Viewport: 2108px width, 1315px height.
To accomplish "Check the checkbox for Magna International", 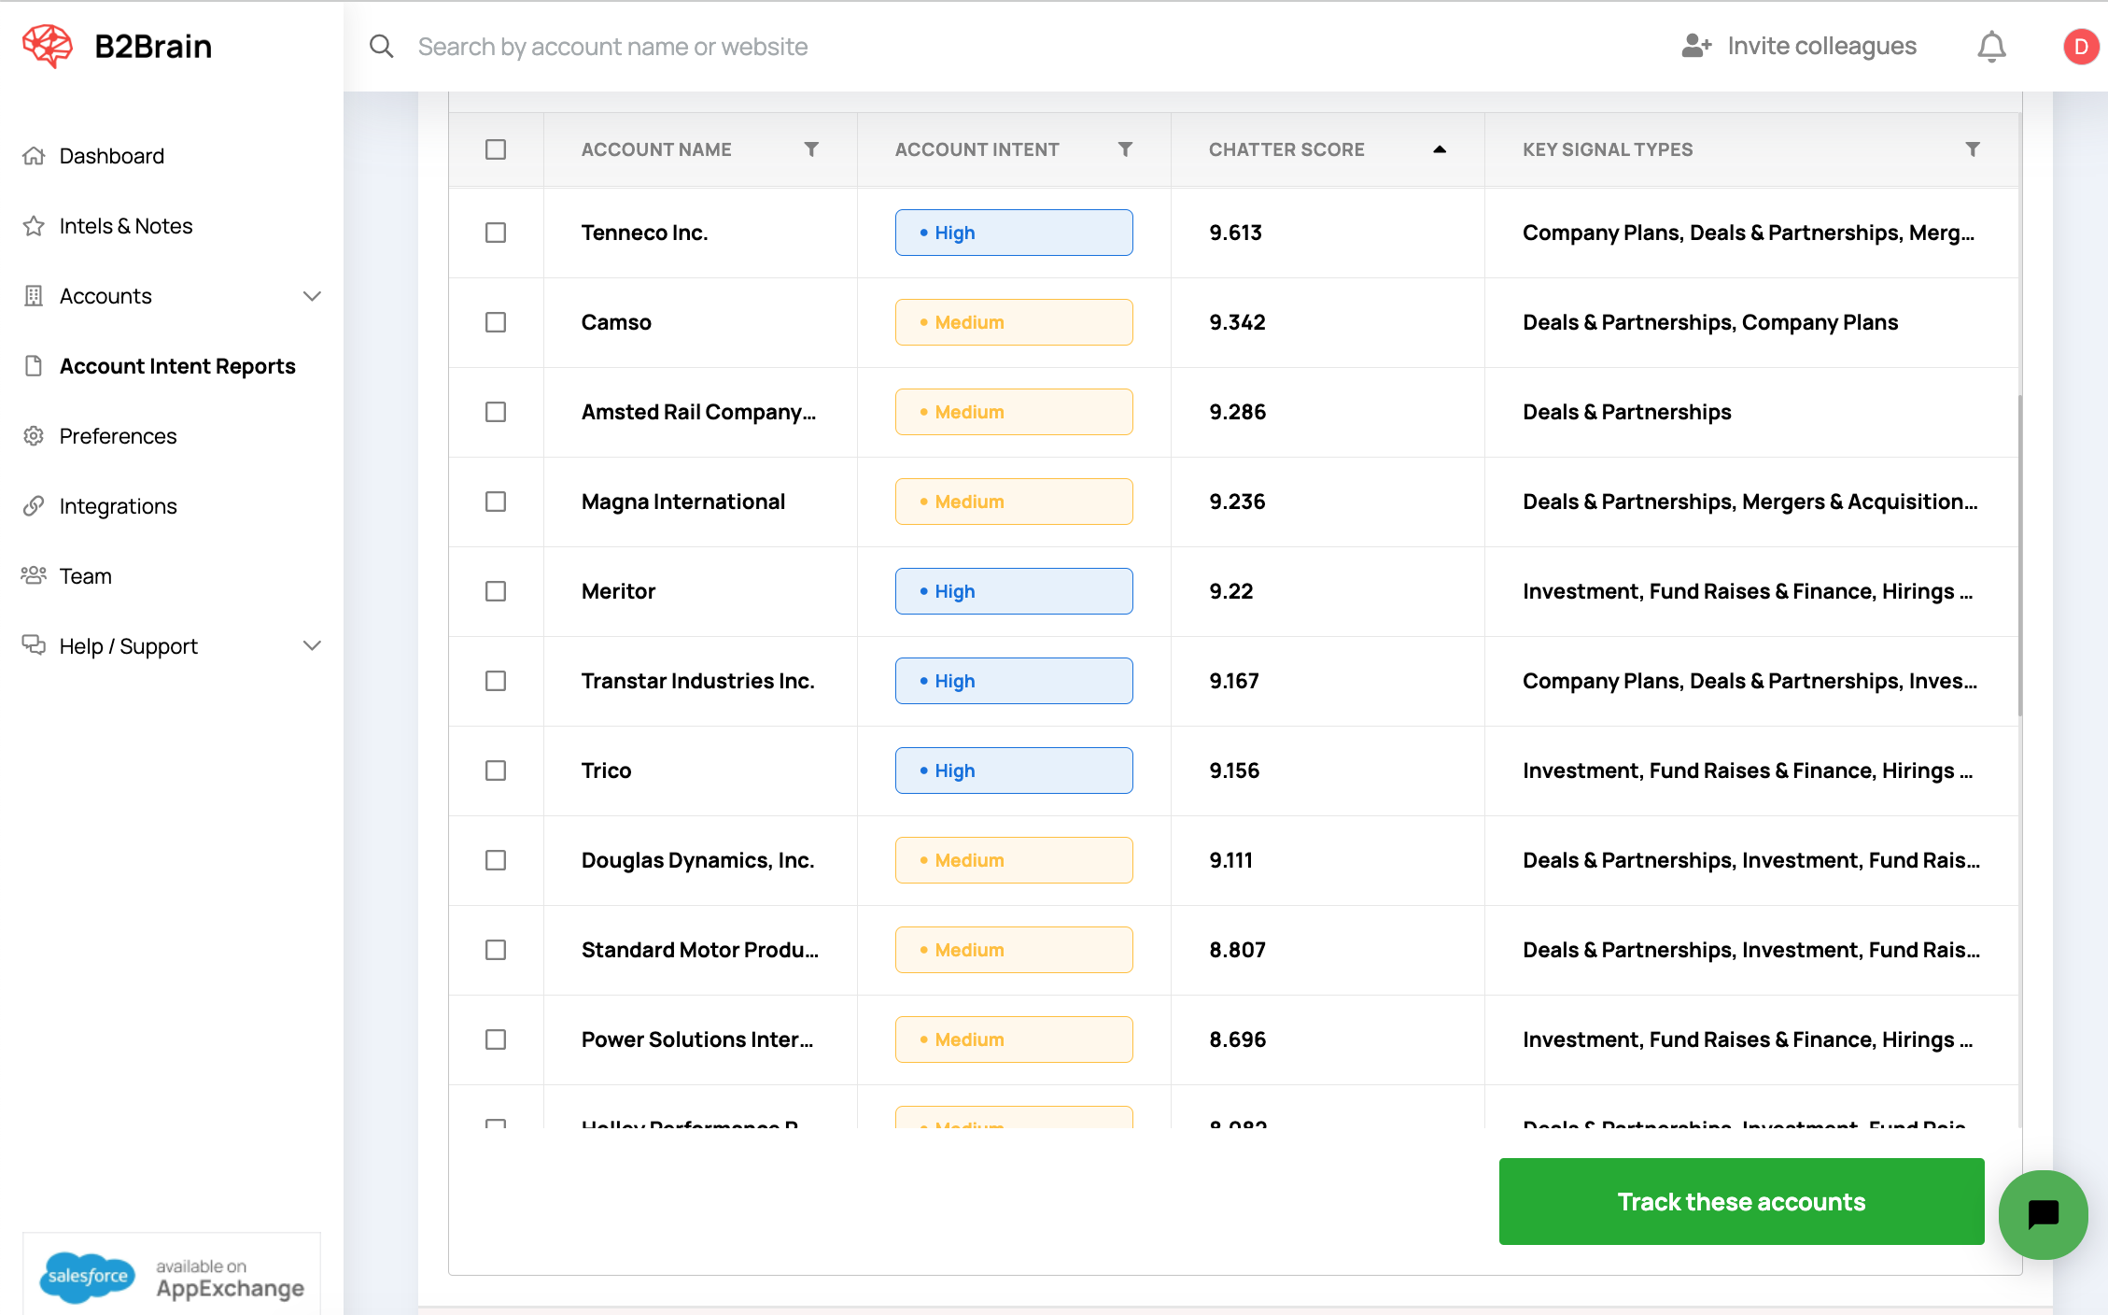I will click(496, 502).
